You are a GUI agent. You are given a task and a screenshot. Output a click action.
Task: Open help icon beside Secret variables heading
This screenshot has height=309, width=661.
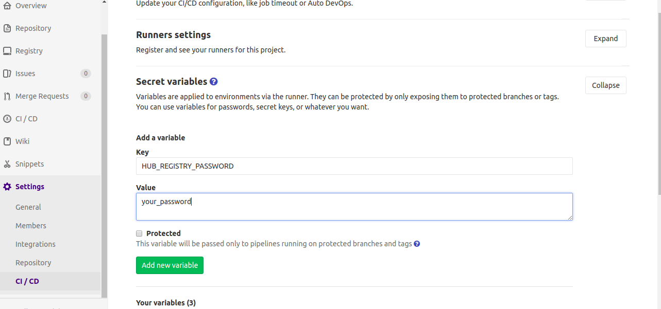point(214,81)
